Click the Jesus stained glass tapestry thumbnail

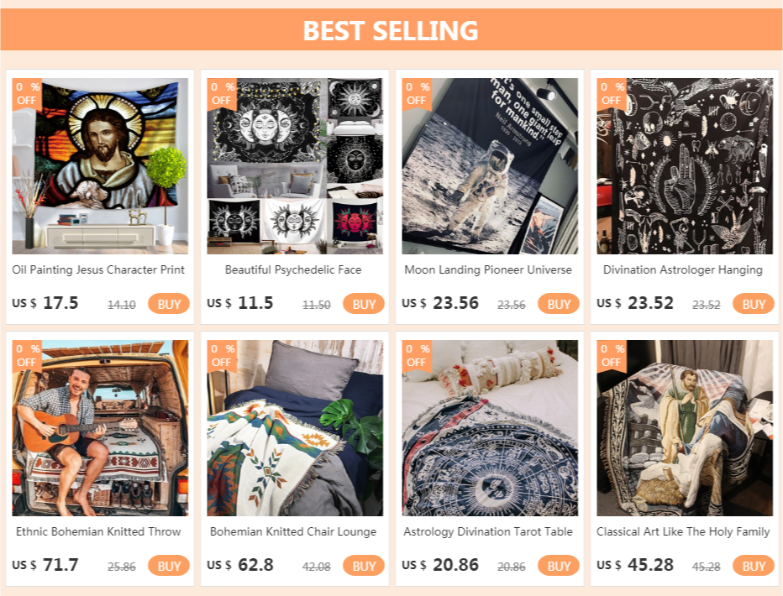pos(100,166)
